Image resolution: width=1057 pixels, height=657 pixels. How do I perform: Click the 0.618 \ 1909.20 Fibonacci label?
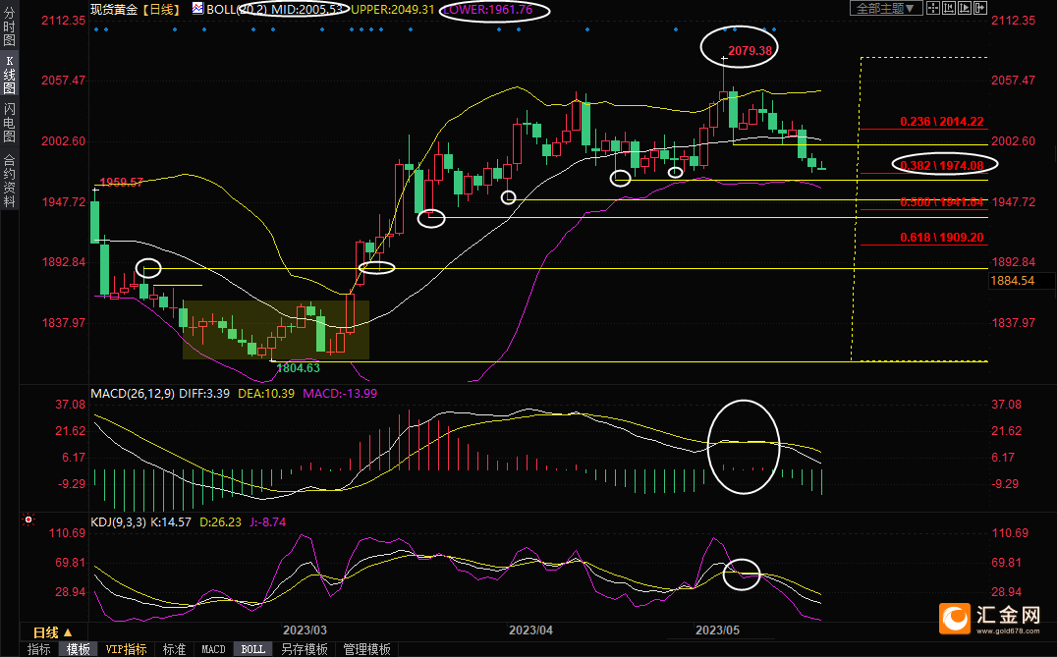click(942, 238)
